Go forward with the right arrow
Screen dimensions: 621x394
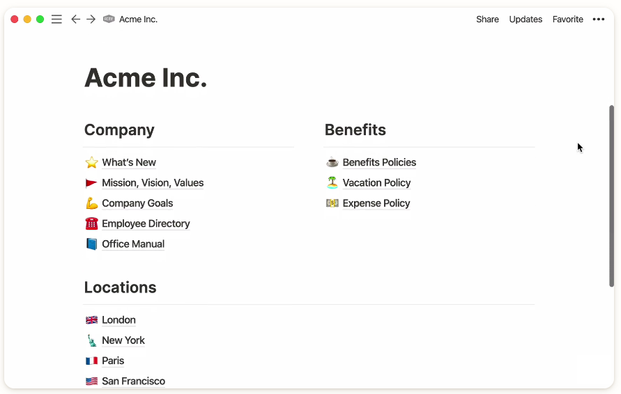pyautogui.click(x=91, y=19)
